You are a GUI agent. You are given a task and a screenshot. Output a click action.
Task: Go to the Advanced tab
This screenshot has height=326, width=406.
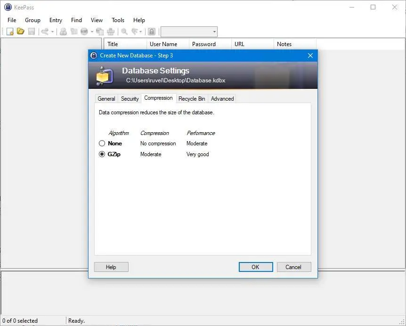[222, 99]
